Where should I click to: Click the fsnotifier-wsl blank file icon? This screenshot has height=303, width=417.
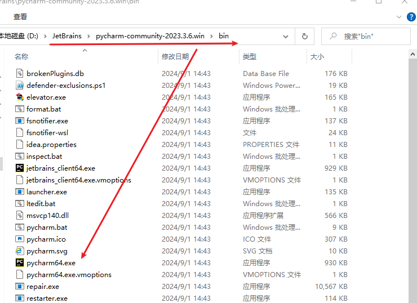click(20, 132)
